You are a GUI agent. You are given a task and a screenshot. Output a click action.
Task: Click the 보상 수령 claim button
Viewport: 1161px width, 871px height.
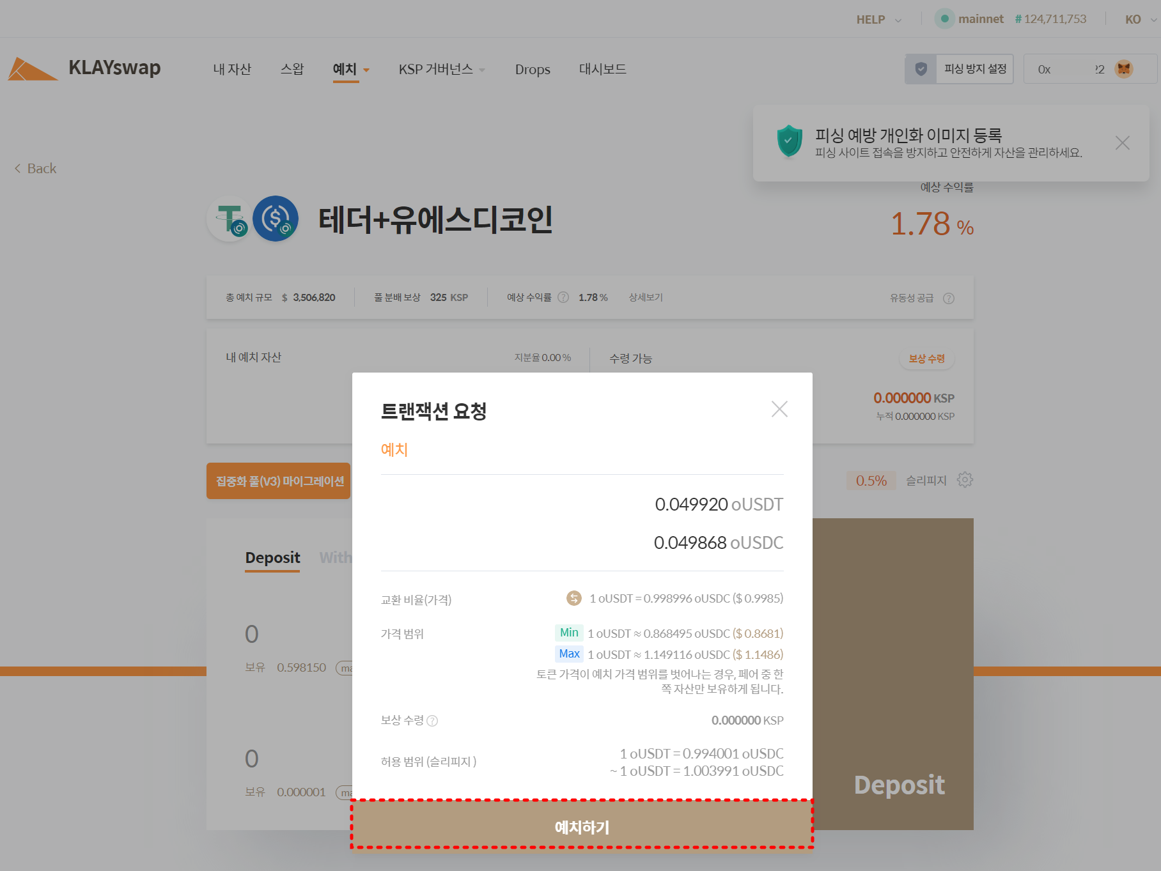click(x=926, y=359)
